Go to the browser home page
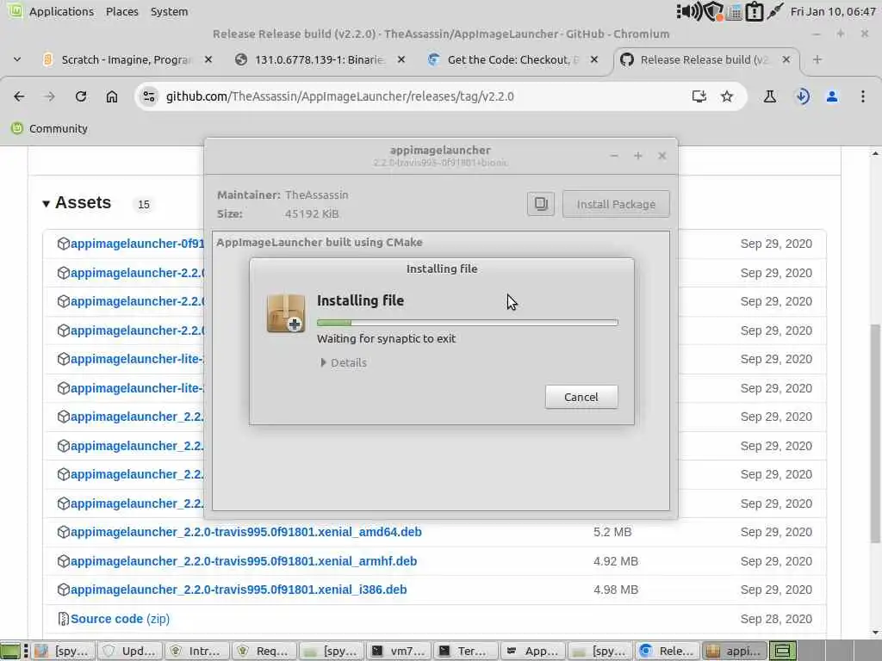 [112, 96]
